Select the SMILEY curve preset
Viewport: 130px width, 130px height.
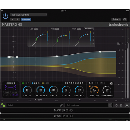pos(15,95)
